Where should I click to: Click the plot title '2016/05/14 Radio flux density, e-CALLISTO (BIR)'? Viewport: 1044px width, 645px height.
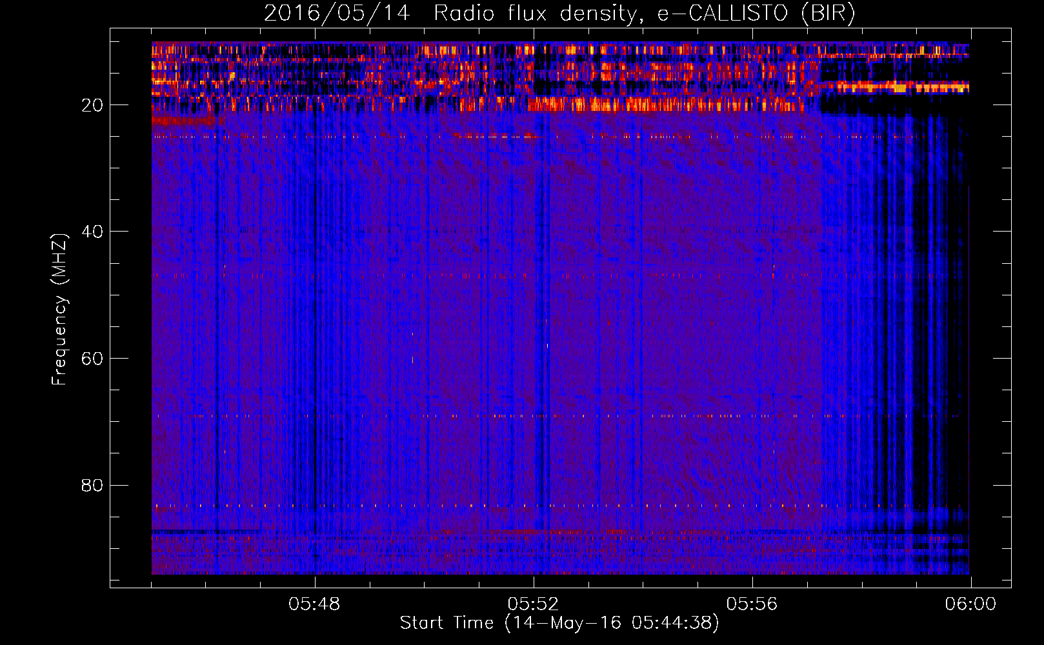(x=559, y=13)
